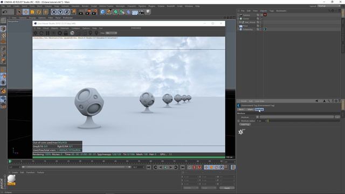Screen dimensions: 345x194
Task: Click Play forward in the timeline
Action: 165,168
